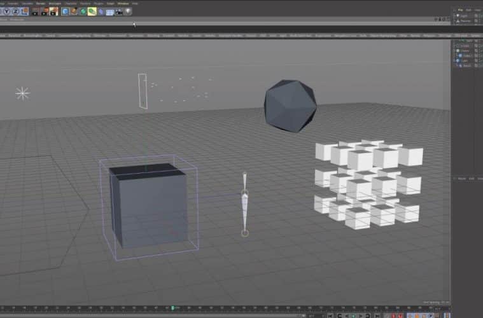Select the icosahedron object in the viewport

290,106
